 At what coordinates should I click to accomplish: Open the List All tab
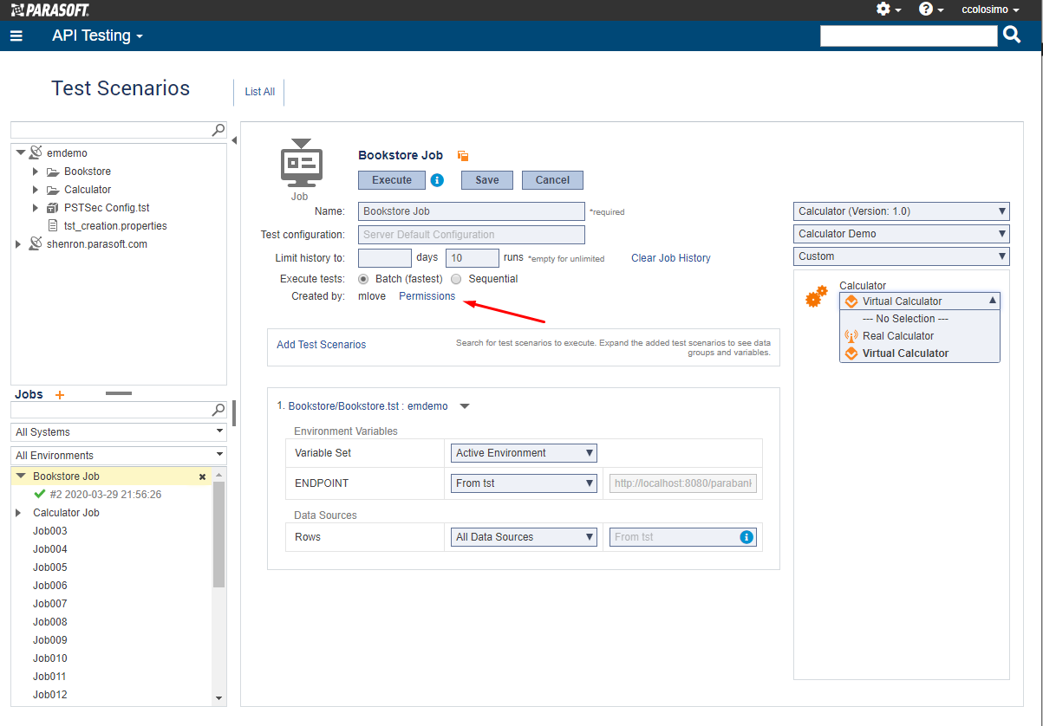click(260, 92)
